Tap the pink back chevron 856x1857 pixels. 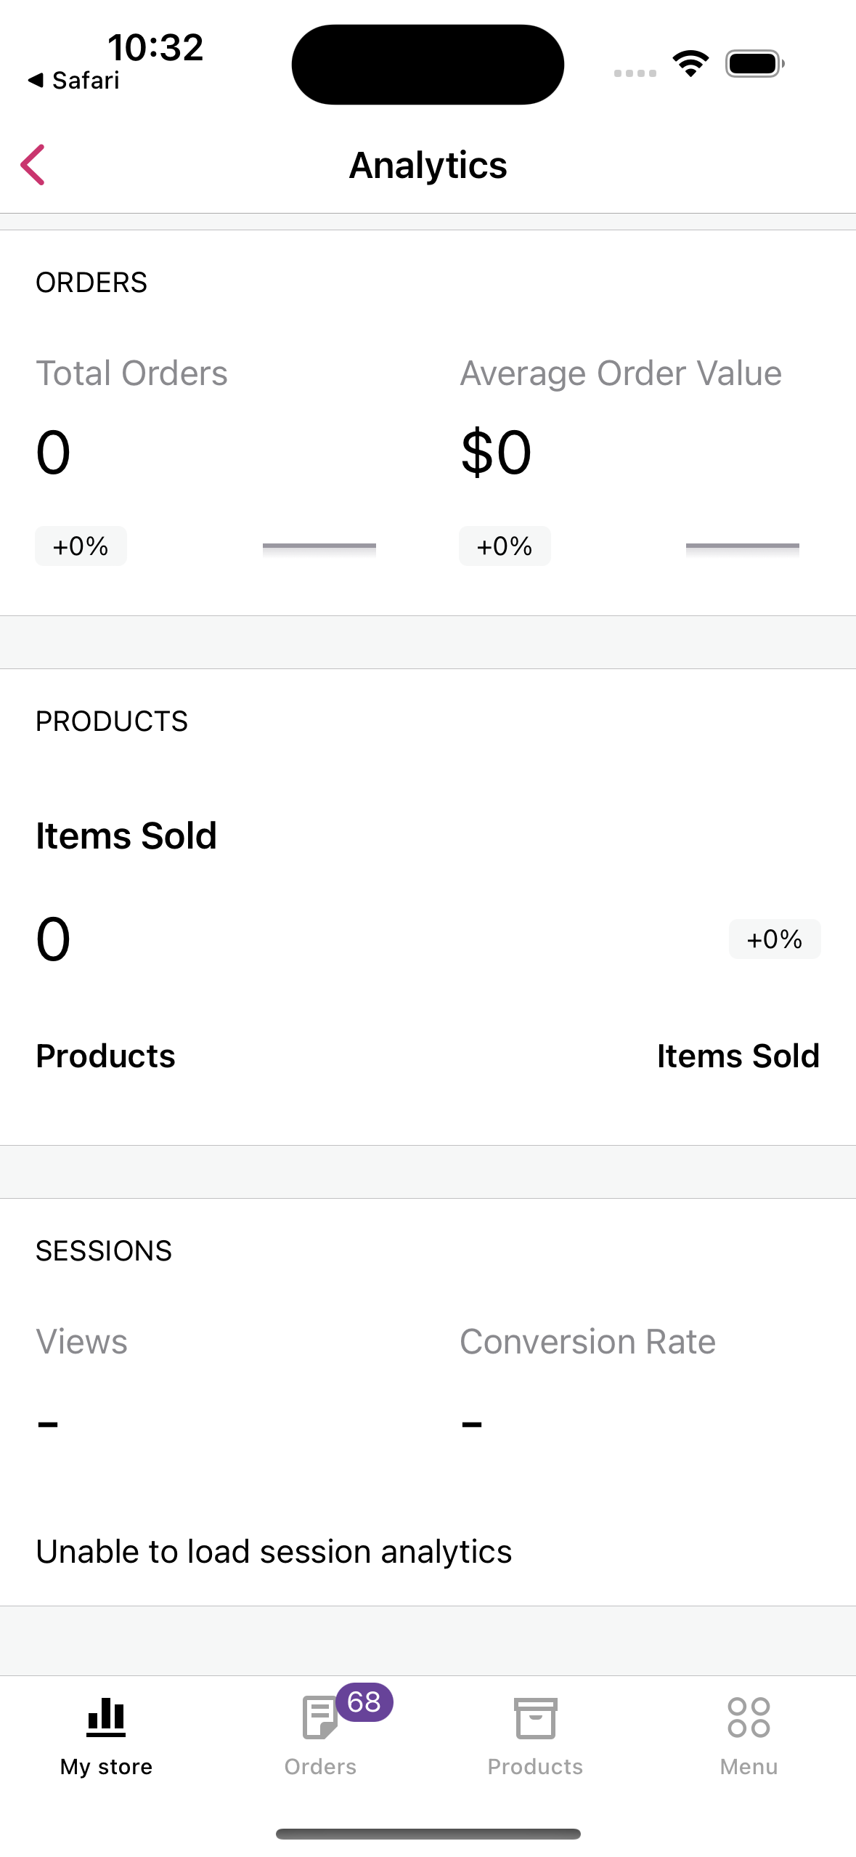(33, 165)
